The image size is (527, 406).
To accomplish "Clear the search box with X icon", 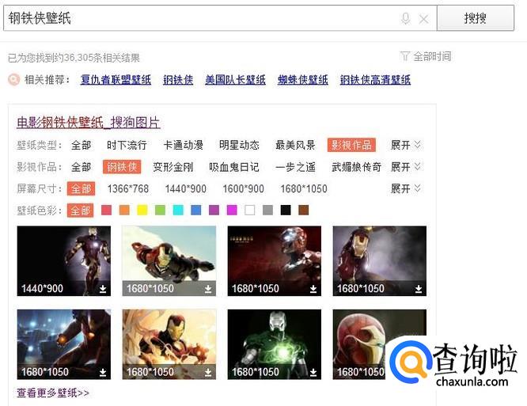I will point(423,19).
